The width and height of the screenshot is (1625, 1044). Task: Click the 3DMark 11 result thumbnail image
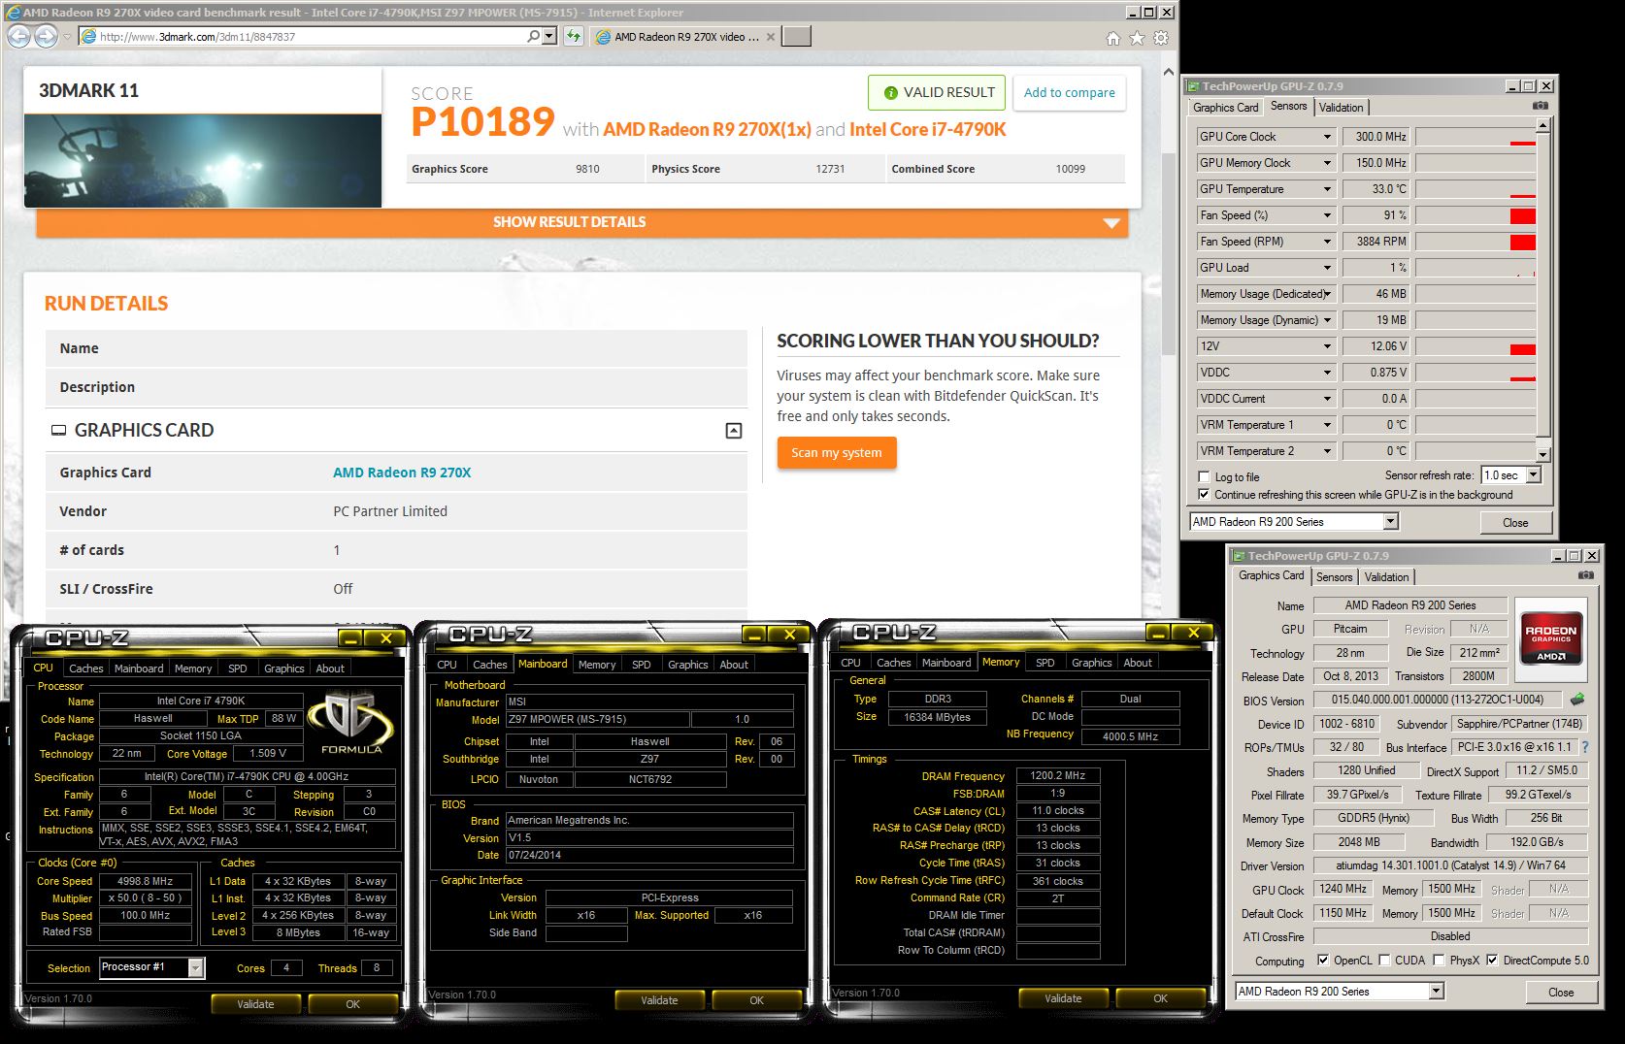click(x=203, y=160)
